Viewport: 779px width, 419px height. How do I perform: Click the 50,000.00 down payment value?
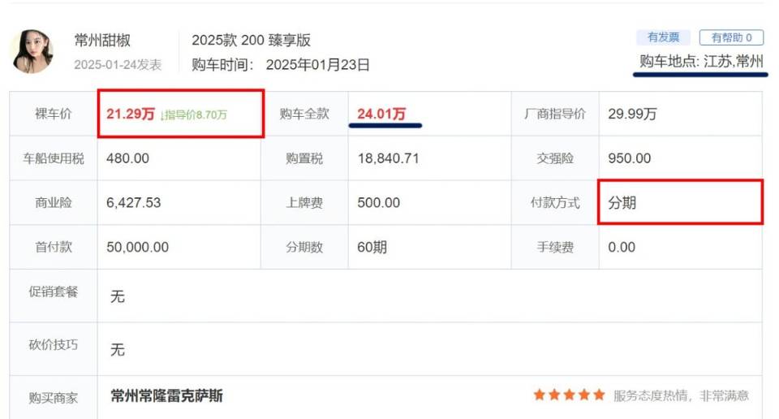[x=137, y=247]
